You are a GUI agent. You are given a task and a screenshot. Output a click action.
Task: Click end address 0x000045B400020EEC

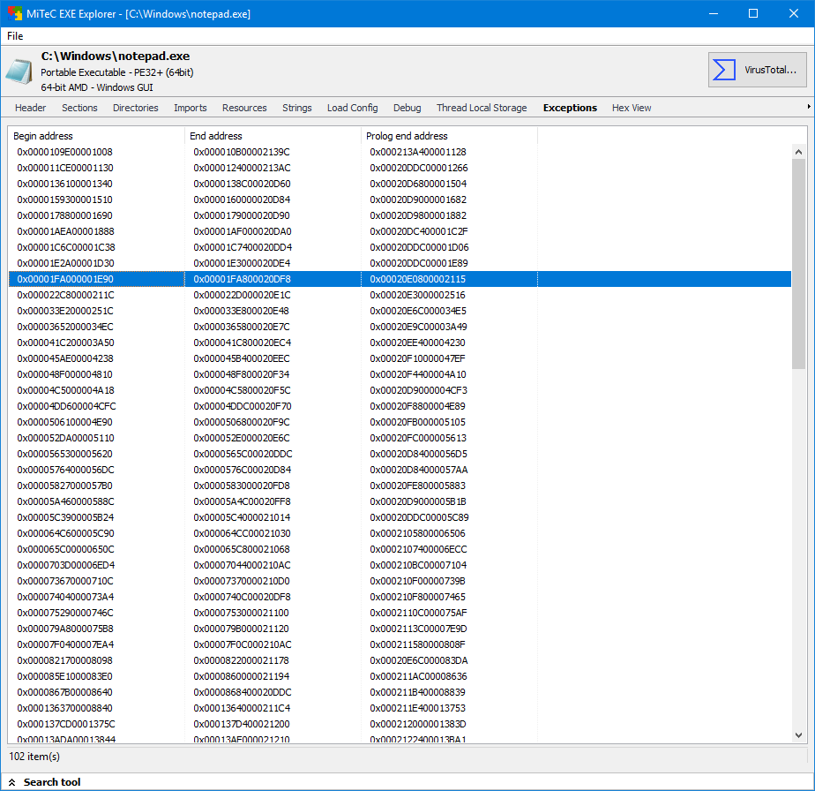point(241,358)
